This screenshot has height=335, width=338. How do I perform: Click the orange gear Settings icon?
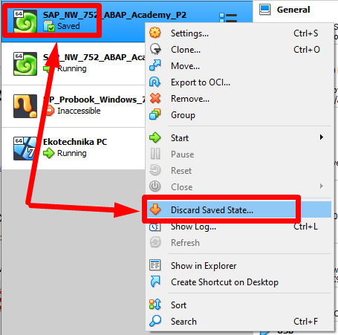[x=155, y=33]
